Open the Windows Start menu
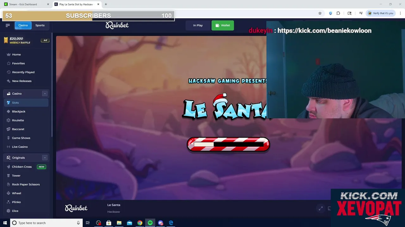The width and height of the screenshot is (405, 227). pyautogui.click(x=5, y=223)
